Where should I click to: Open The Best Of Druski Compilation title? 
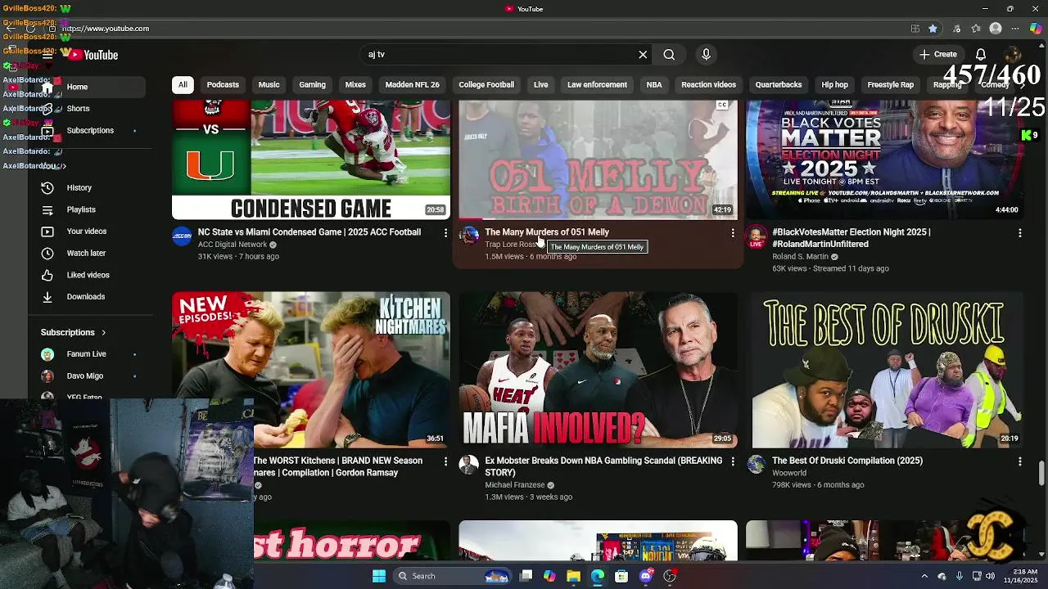click(847, 461)
